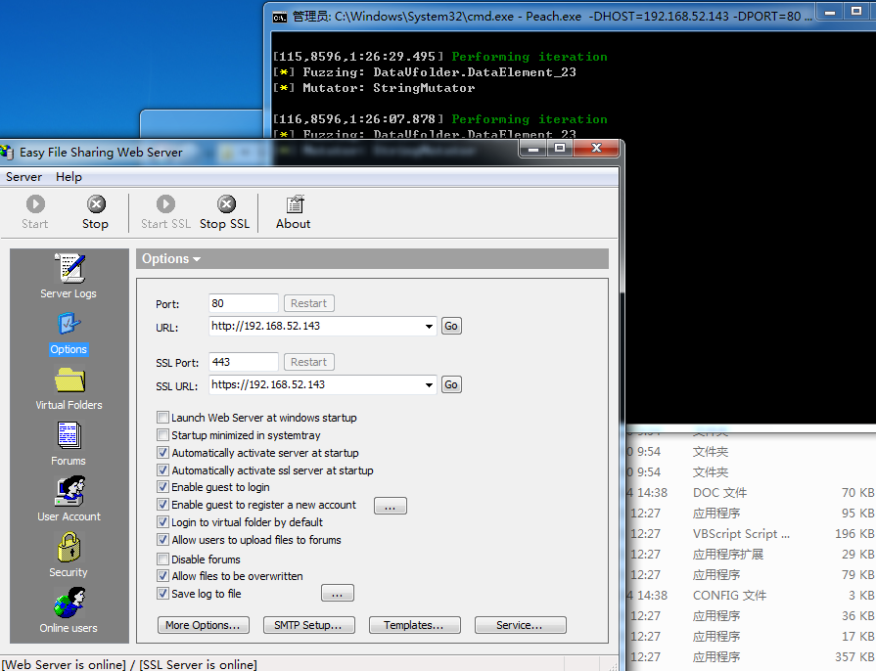Expand the SSL URL dropdown list
This screenshot has width=876, height=671.
click(429, 384)
